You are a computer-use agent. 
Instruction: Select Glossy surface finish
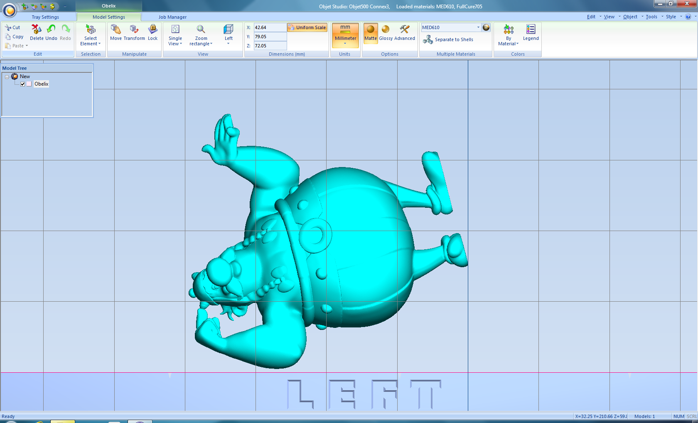386,32
